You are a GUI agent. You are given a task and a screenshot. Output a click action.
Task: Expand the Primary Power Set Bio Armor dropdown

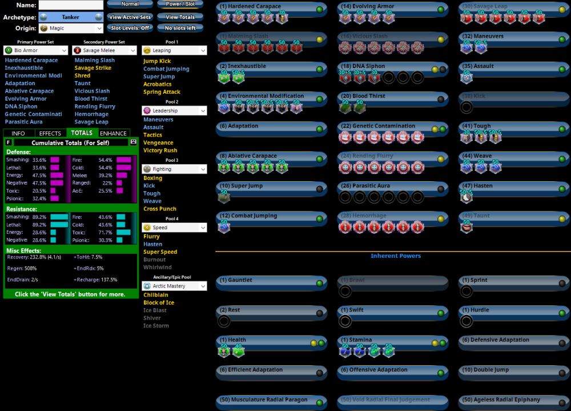point(35,50)
